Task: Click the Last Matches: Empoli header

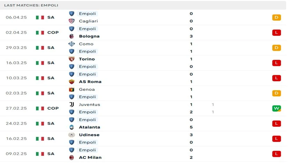Action: (31, 5)
